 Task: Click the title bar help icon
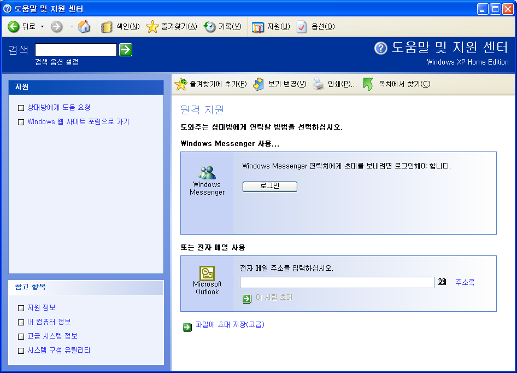coord(7,9)
